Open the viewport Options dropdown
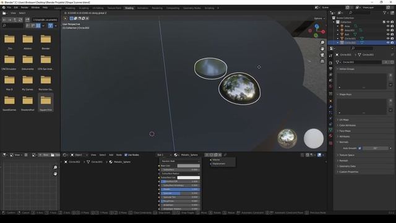This screenshot has height=223, width=396. point(319,19)
